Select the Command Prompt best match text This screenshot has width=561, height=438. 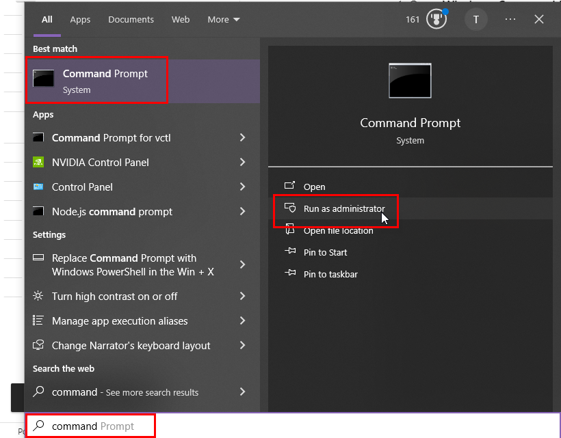coord(105,74)
